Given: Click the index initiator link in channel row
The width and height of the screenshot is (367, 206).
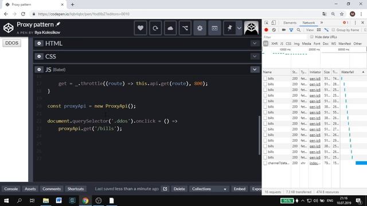Looking at the screenshot, I should point(315,163).
